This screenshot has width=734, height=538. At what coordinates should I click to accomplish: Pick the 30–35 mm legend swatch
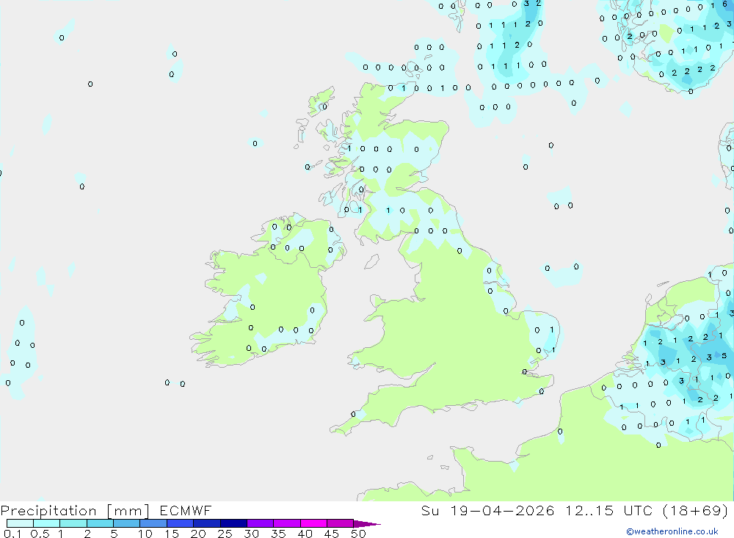coord(261,523)
